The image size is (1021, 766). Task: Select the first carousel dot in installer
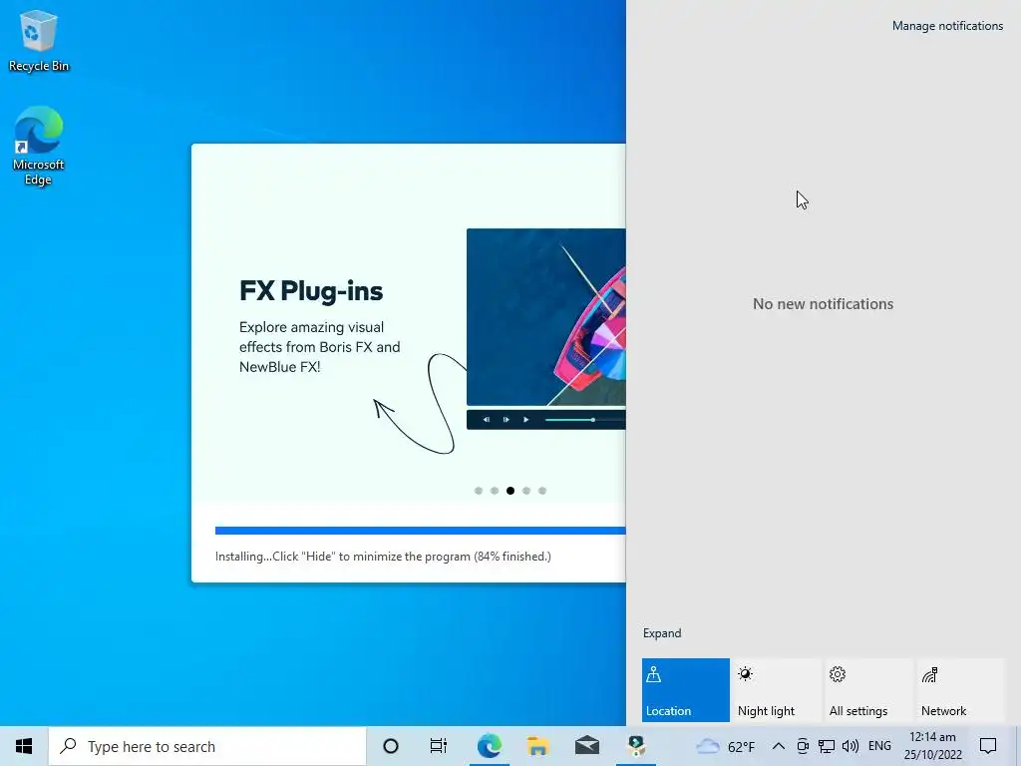479,491
